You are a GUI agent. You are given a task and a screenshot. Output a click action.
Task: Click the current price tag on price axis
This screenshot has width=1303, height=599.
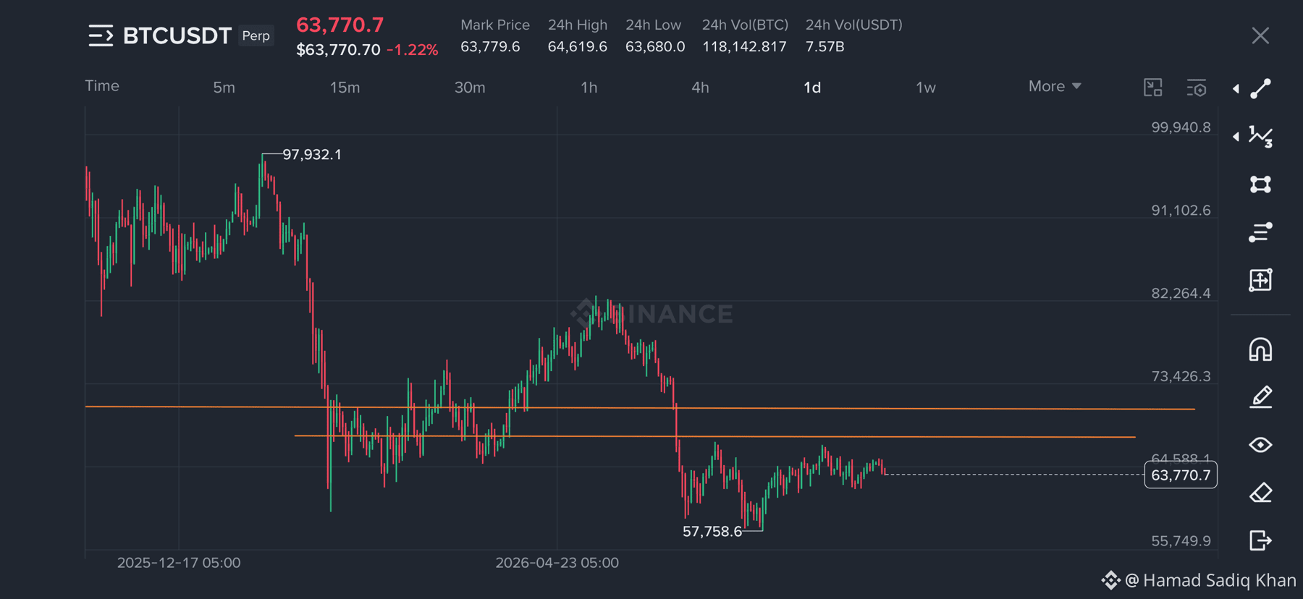[1181, 475]
